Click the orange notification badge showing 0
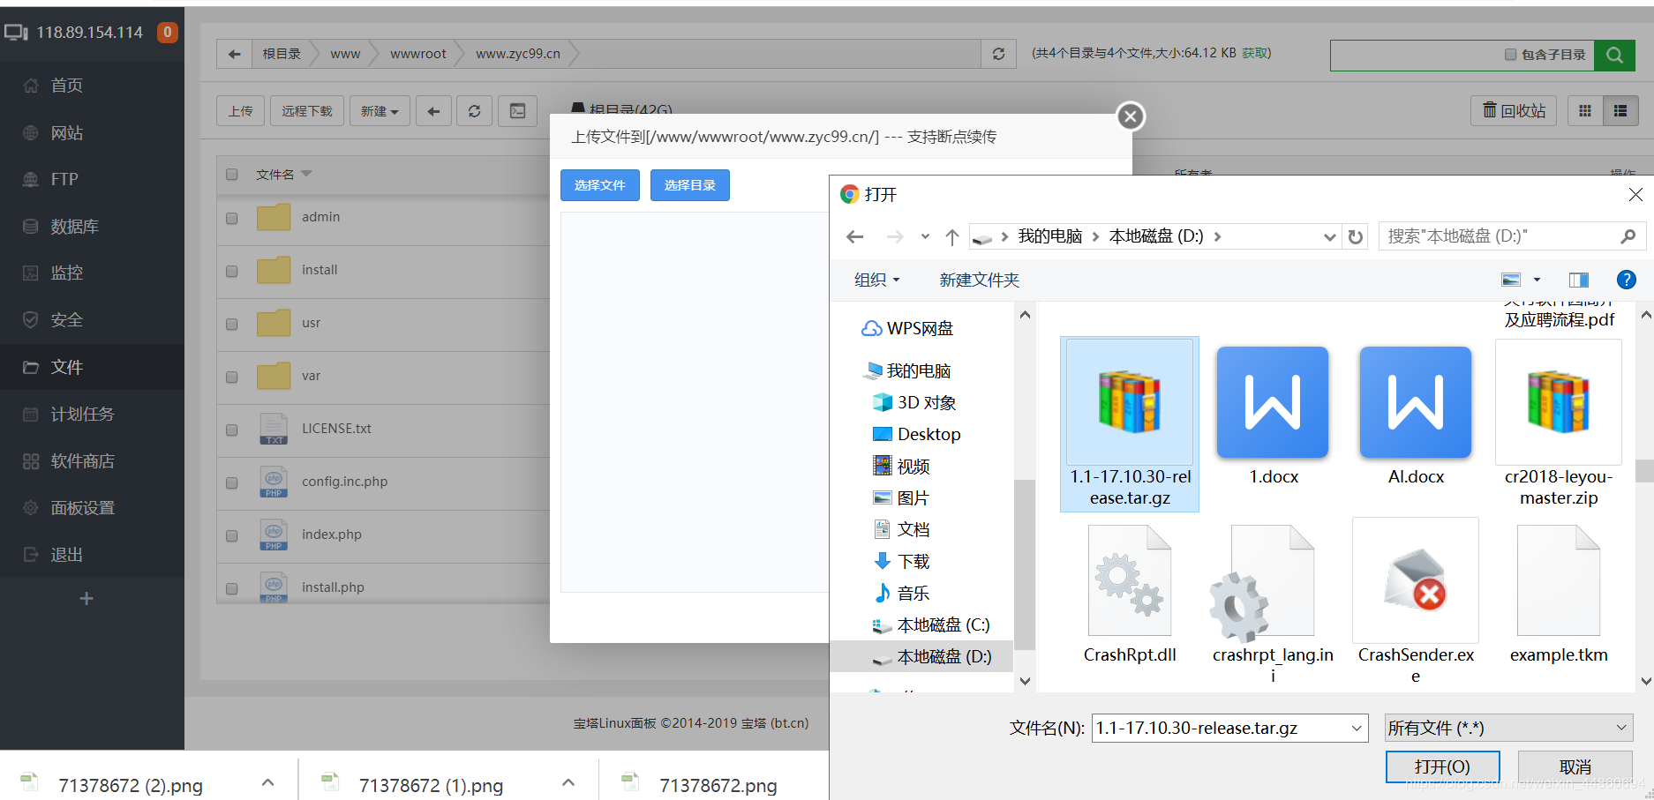This screenshot has height=800, width=1654. (167, 33)
